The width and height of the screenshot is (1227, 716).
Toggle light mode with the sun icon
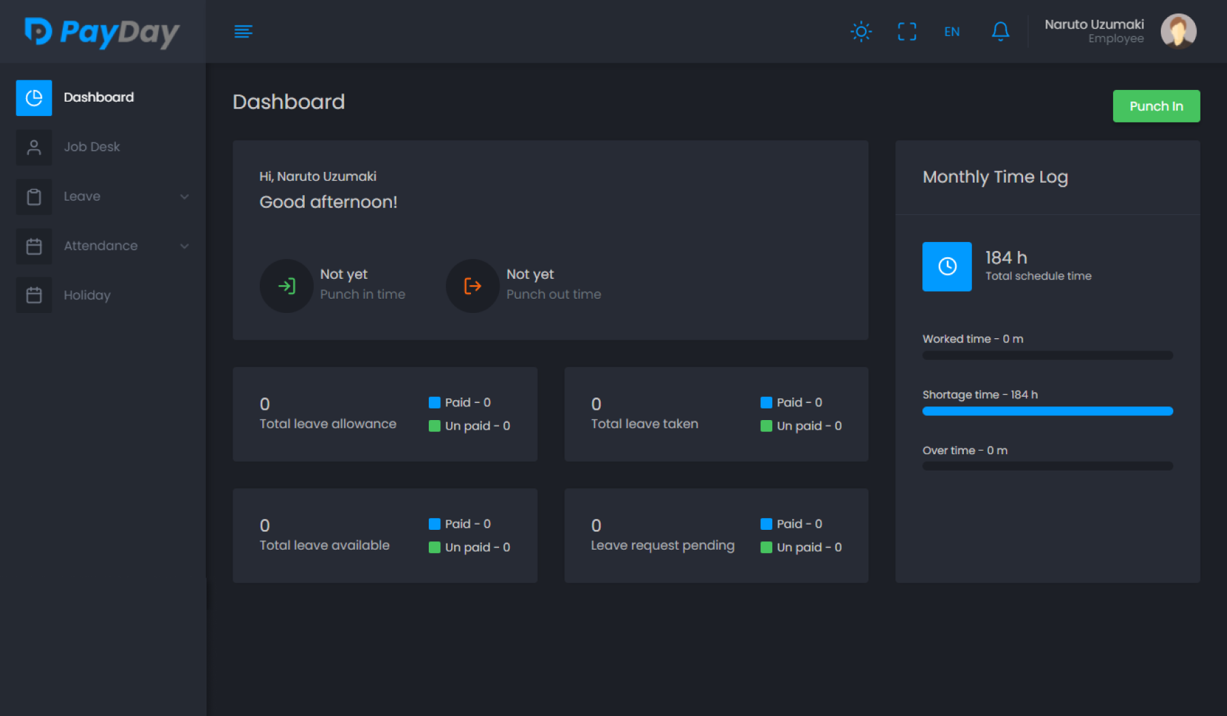861,31
